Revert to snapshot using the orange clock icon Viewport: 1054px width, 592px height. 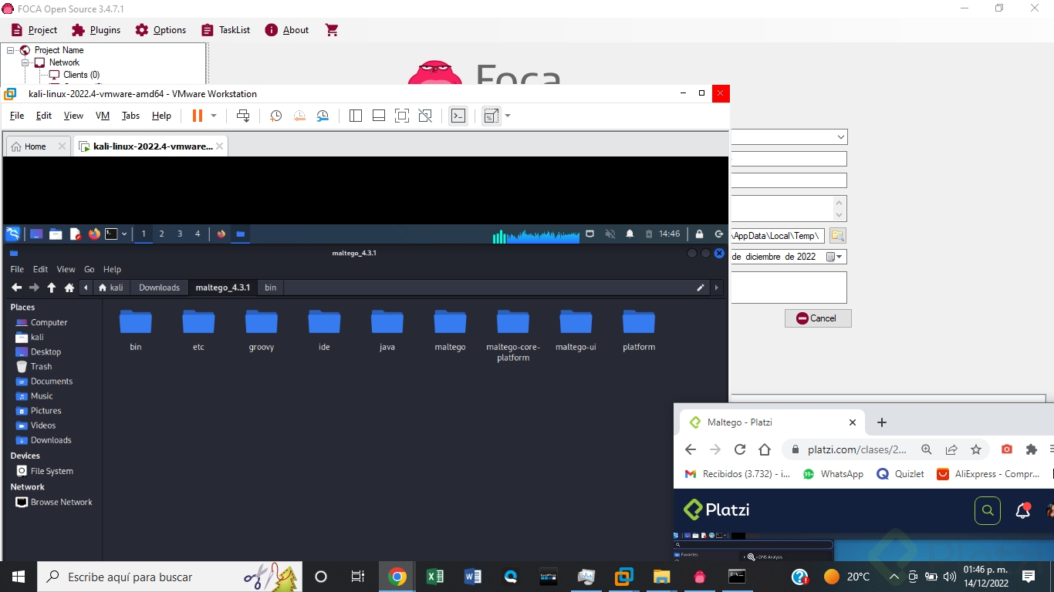(x=299, y=116)
